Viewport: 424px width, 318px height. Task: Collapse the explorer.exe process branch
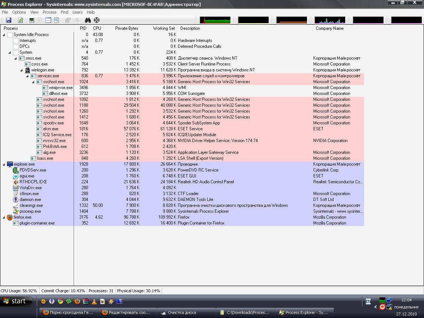coord(4,164)
